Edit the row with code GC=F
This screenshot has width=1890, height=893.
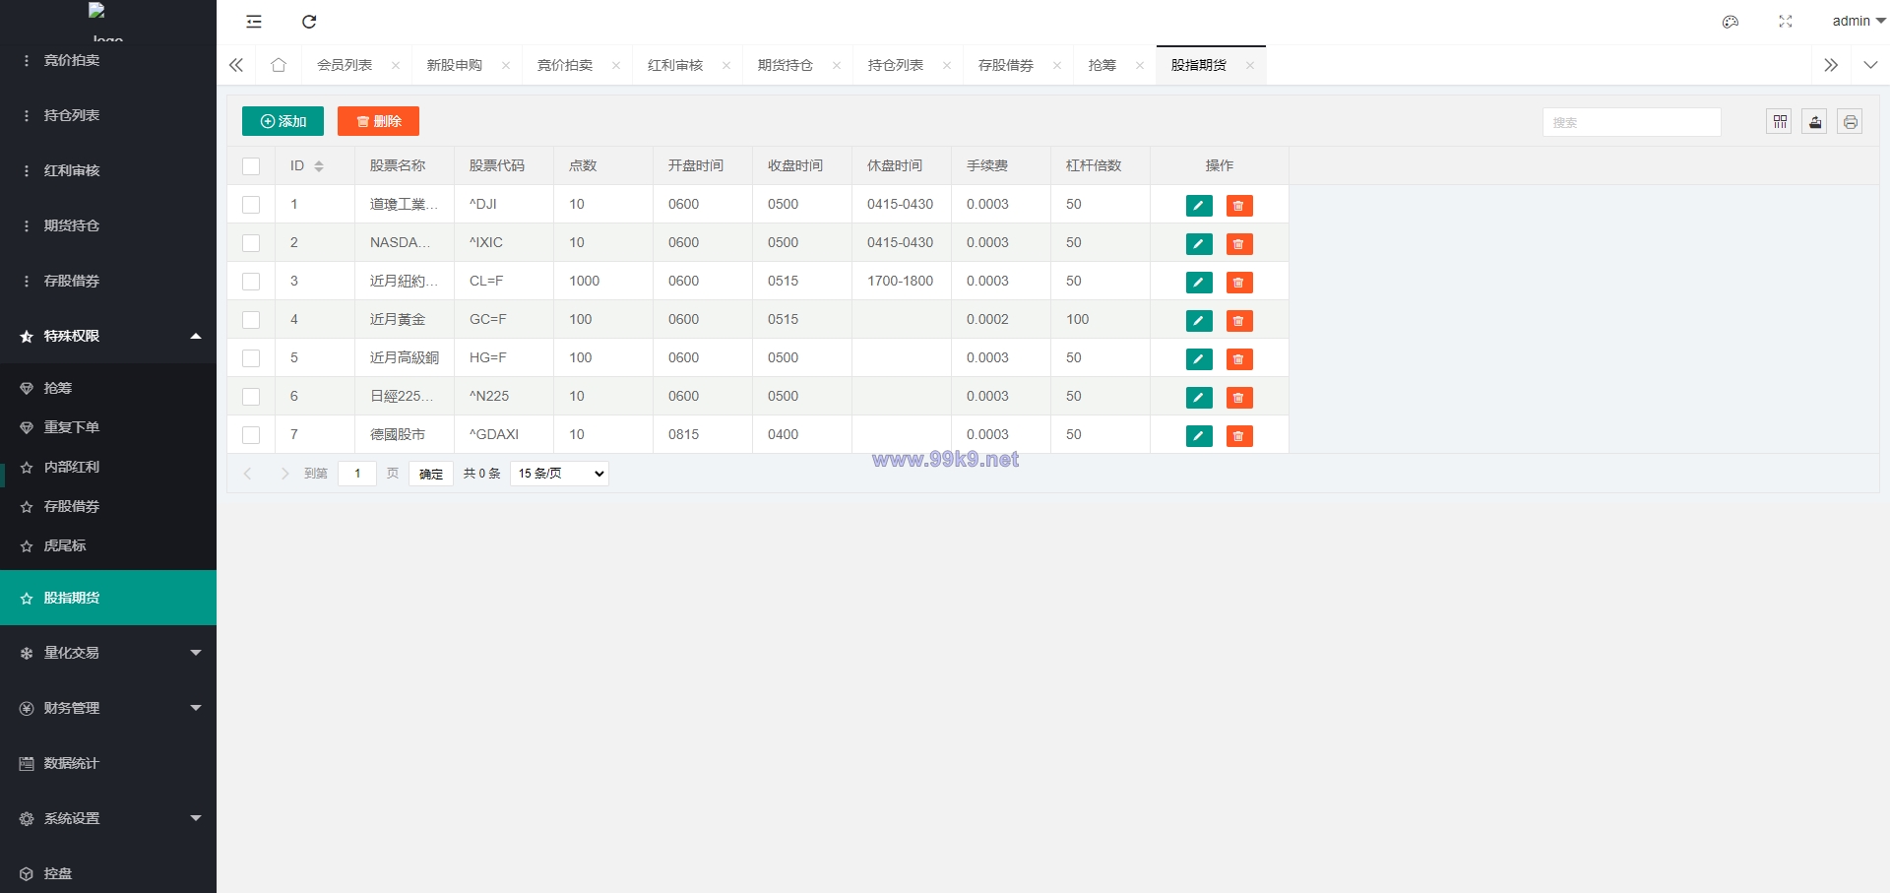[x=1199, y=320]
